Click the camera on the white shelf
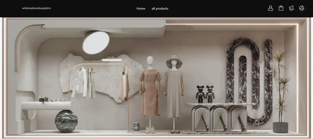This screenshot has width=313, height=139. pyautogui.click(x=44, y=99)
